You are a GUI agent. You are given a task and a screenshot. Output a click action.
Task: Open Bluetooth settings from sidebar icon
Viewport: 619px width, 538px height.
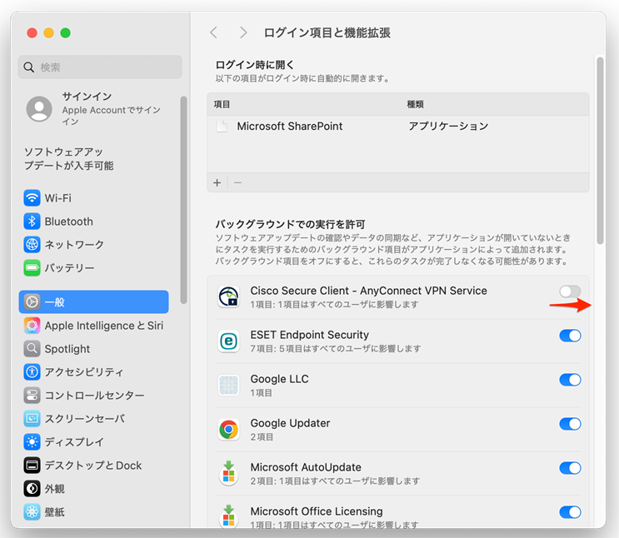[32, 222]
